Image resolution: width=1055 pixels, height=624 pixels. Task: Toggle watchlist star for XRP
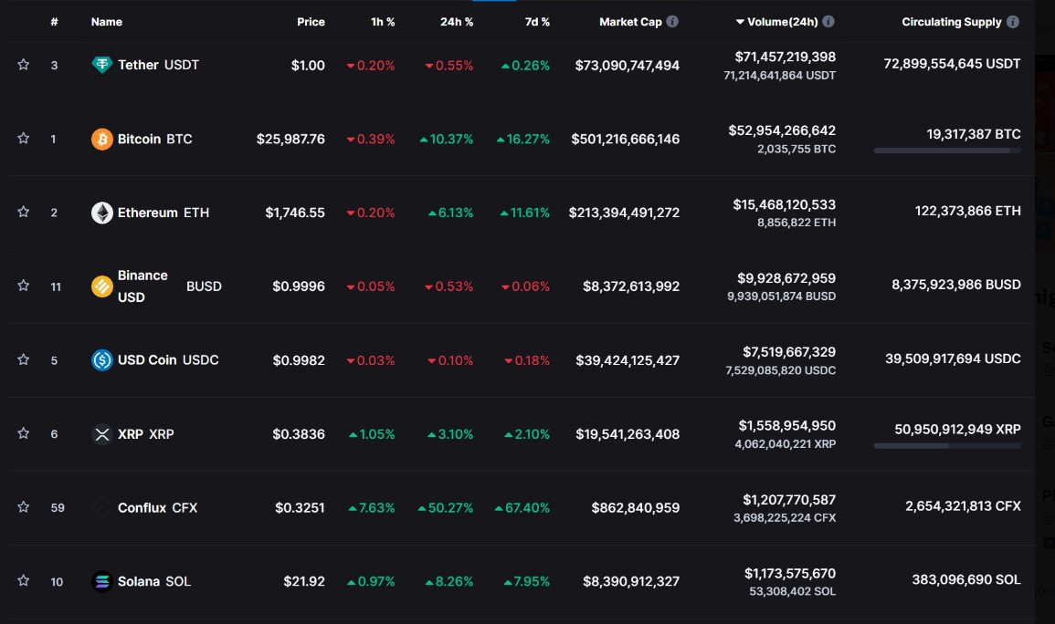24,433
